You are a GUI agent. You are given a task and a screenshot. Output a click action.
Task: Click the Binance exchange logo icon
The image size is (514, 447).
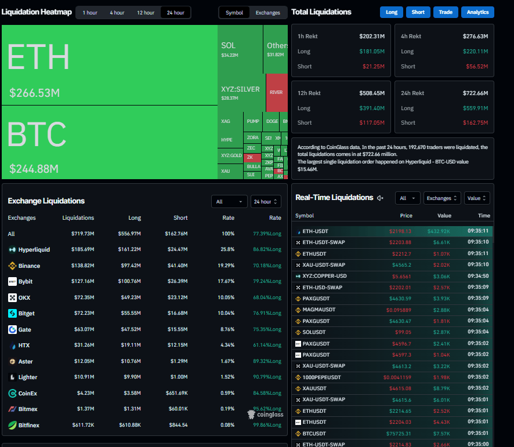tap(12, 266)
